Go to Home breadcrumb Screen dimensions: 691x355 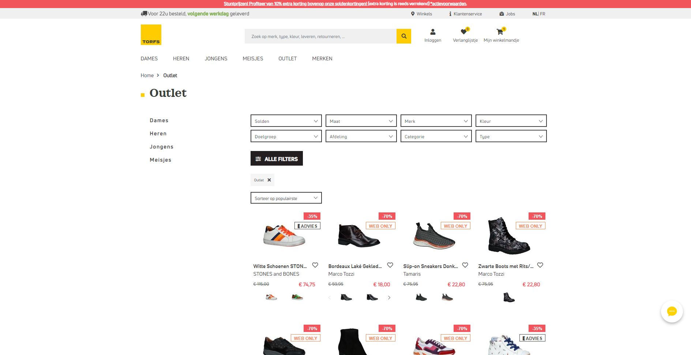click(x=147, y=75)
